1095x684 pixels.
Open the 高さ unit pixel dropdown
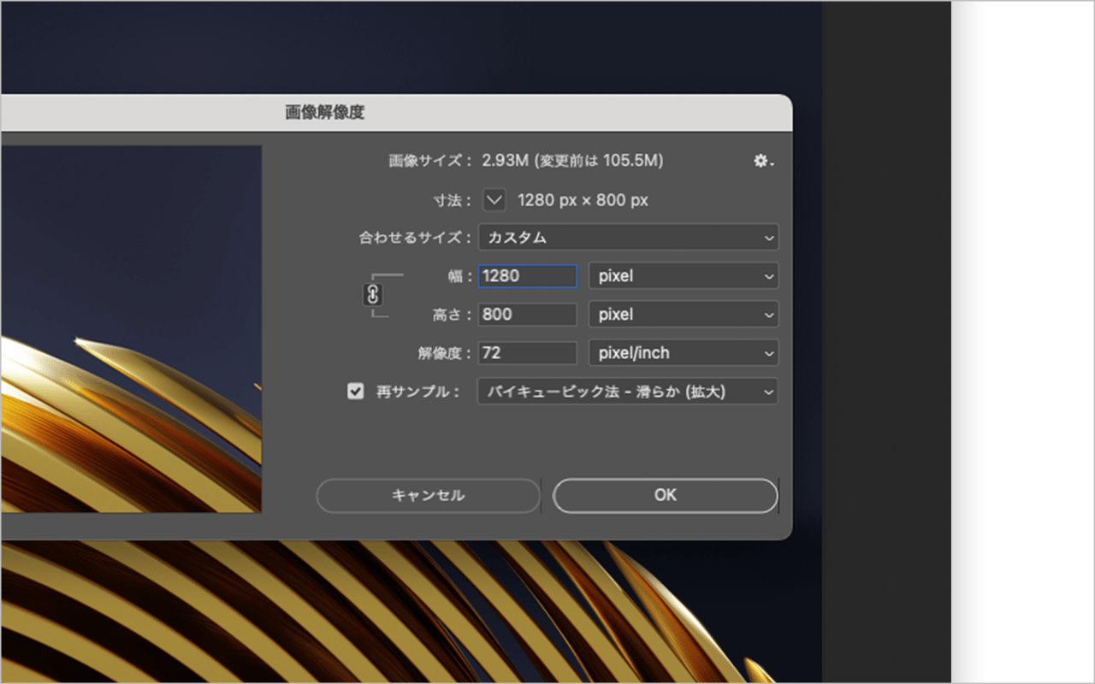click(x=684, y=315)
